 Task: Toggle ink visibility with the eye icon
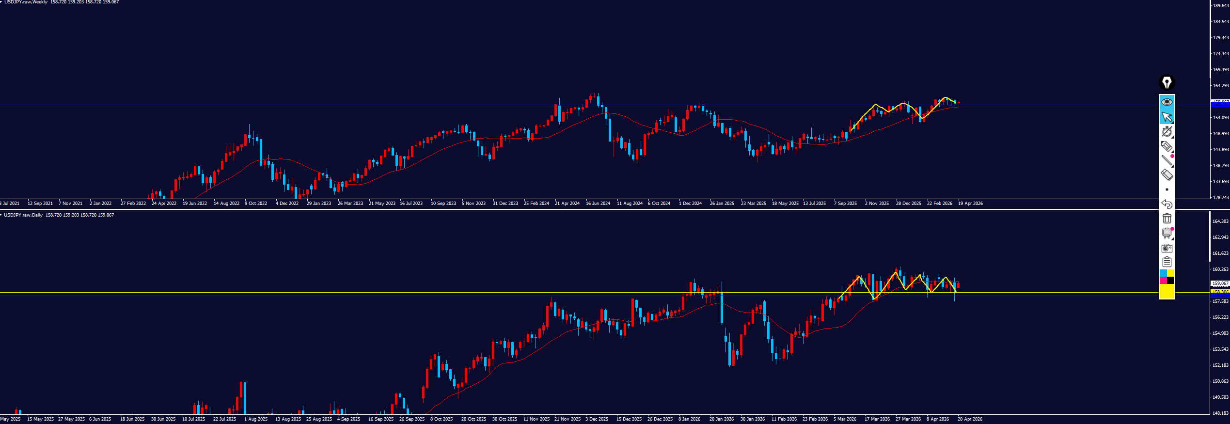1167,102
